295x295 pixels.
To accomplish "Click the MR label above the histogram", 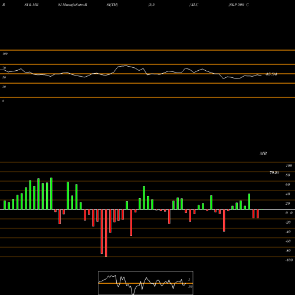I will click(x=263, y=153).
